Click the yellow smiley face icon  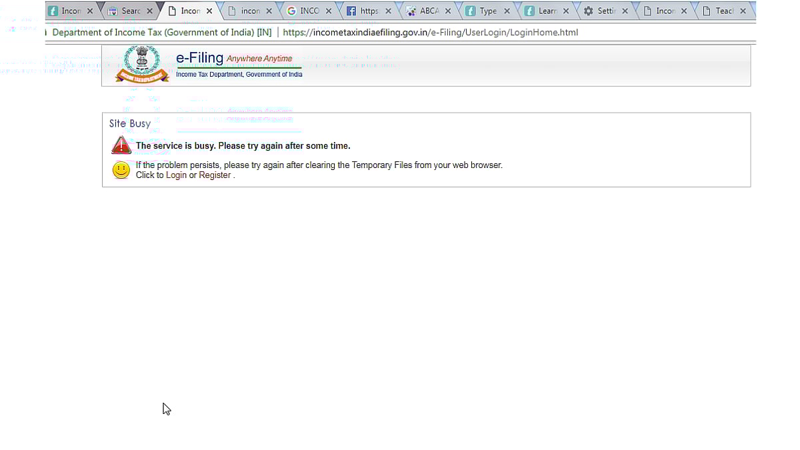click(x=121, y=170)
